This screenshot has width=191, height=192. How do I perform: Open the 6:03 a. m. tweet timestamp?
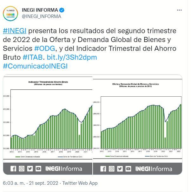[14, 183]
